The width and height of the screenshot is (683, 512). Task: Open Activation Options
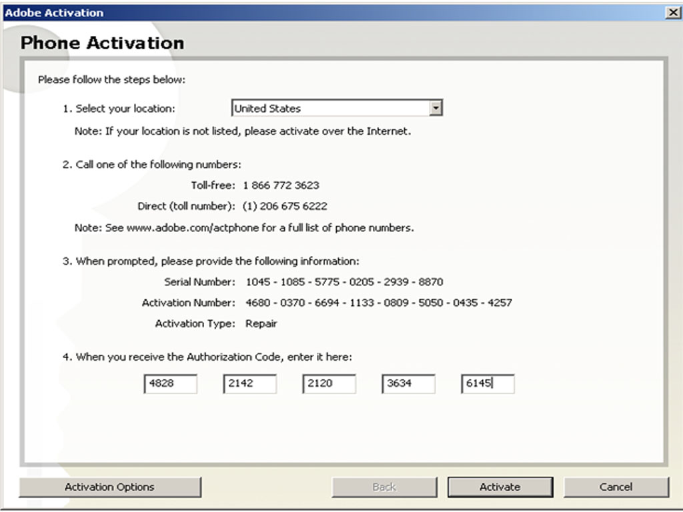point(110,487)
